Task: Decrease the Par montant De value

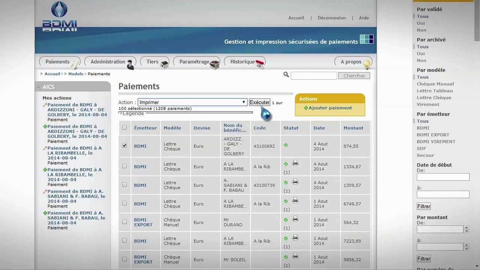Action: 466,231
